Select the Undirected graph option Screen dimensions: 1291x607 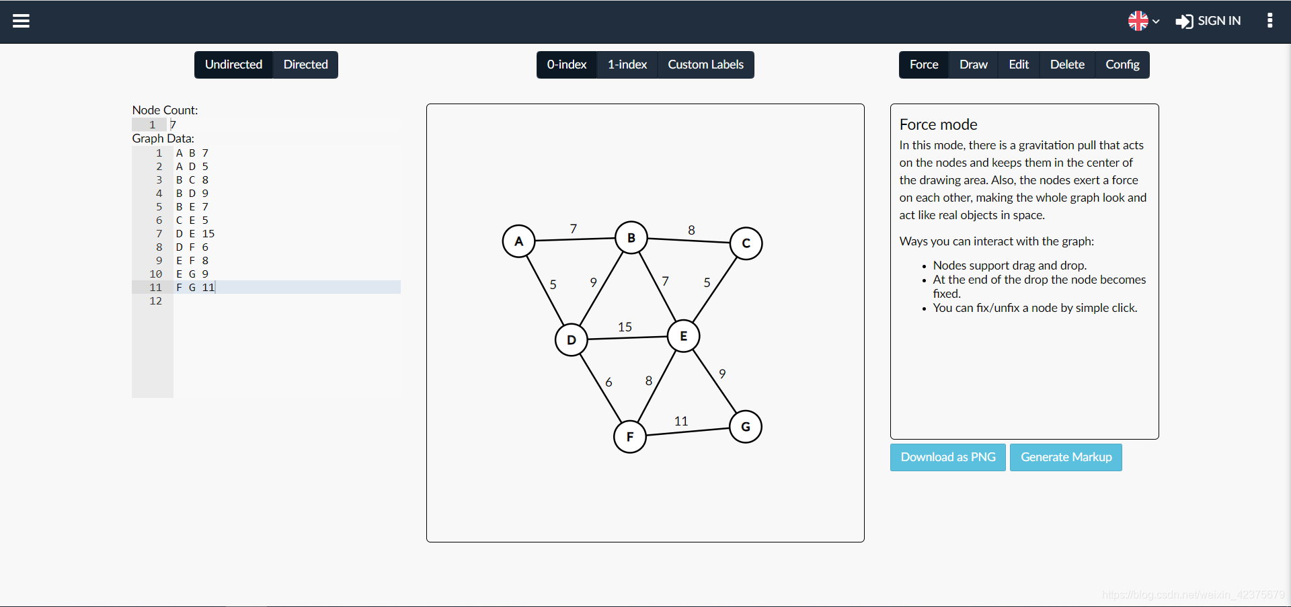coord(233,65)
